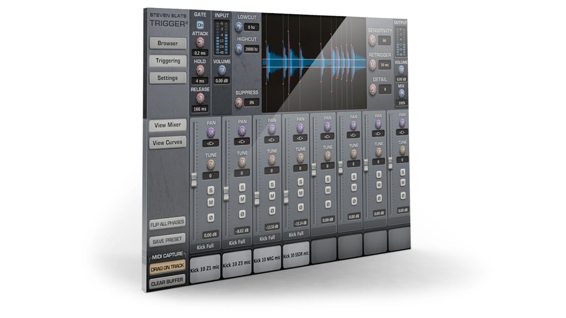Adjust the Mix knob
The height and width of the screenshot is (318, 566).
click(x=402, y=93)
